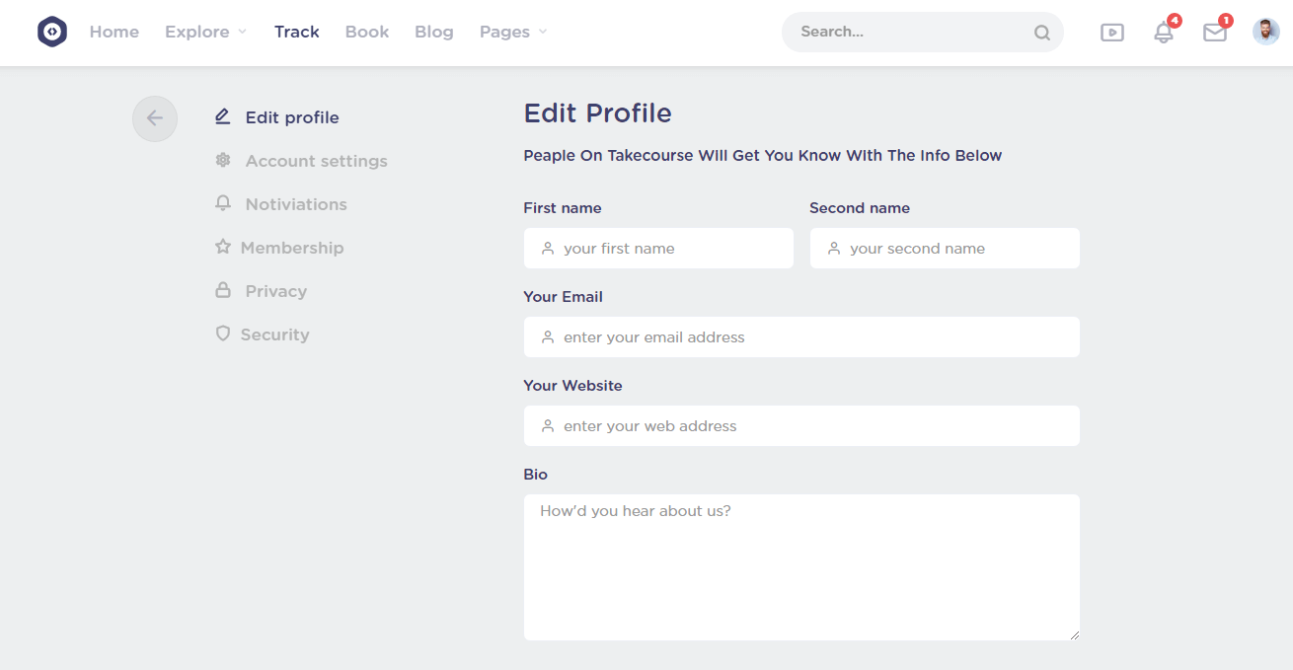Click the user avatar picture
Screen dimensions: 1293x670
pos(1265,32)
